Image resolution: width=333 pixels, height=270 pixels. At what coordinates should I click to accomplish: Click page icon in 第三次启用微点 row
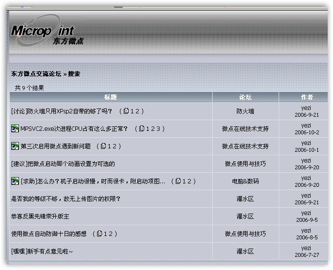click(x=103, y=146)
